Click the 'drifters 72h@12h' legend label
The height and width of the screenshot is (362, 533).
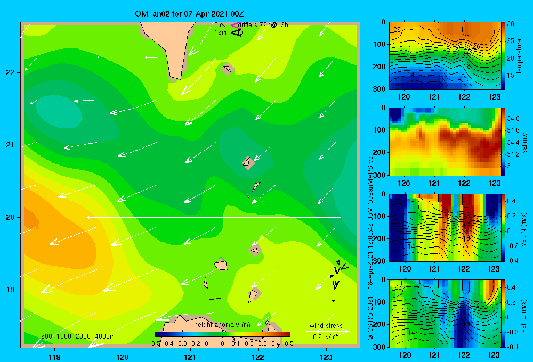[x=263, y=25]
